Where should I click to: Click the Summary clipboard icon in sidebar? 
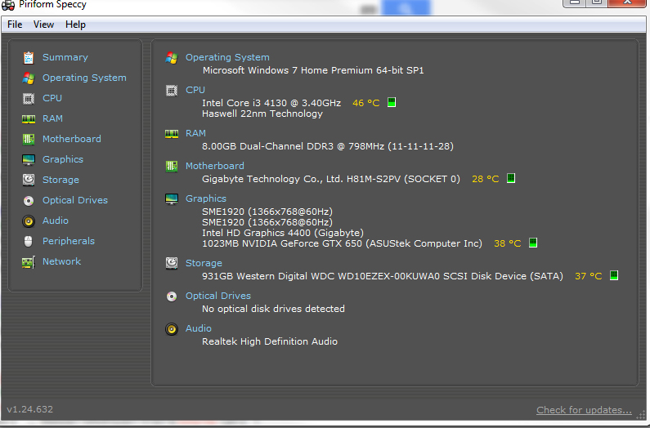[x=28, y=58]
